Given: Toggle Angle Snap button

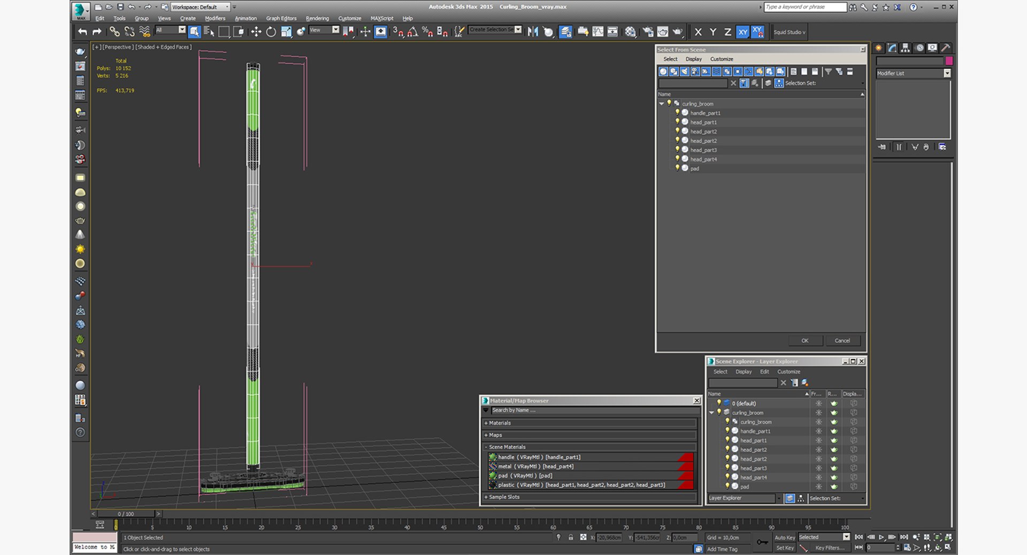Looking at the screenshot, I should (x=412, y=32).
